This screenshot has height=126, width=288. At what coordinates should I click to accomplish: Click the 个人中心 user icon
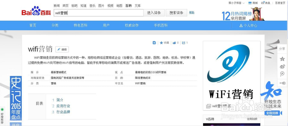(x=241, y=26)
